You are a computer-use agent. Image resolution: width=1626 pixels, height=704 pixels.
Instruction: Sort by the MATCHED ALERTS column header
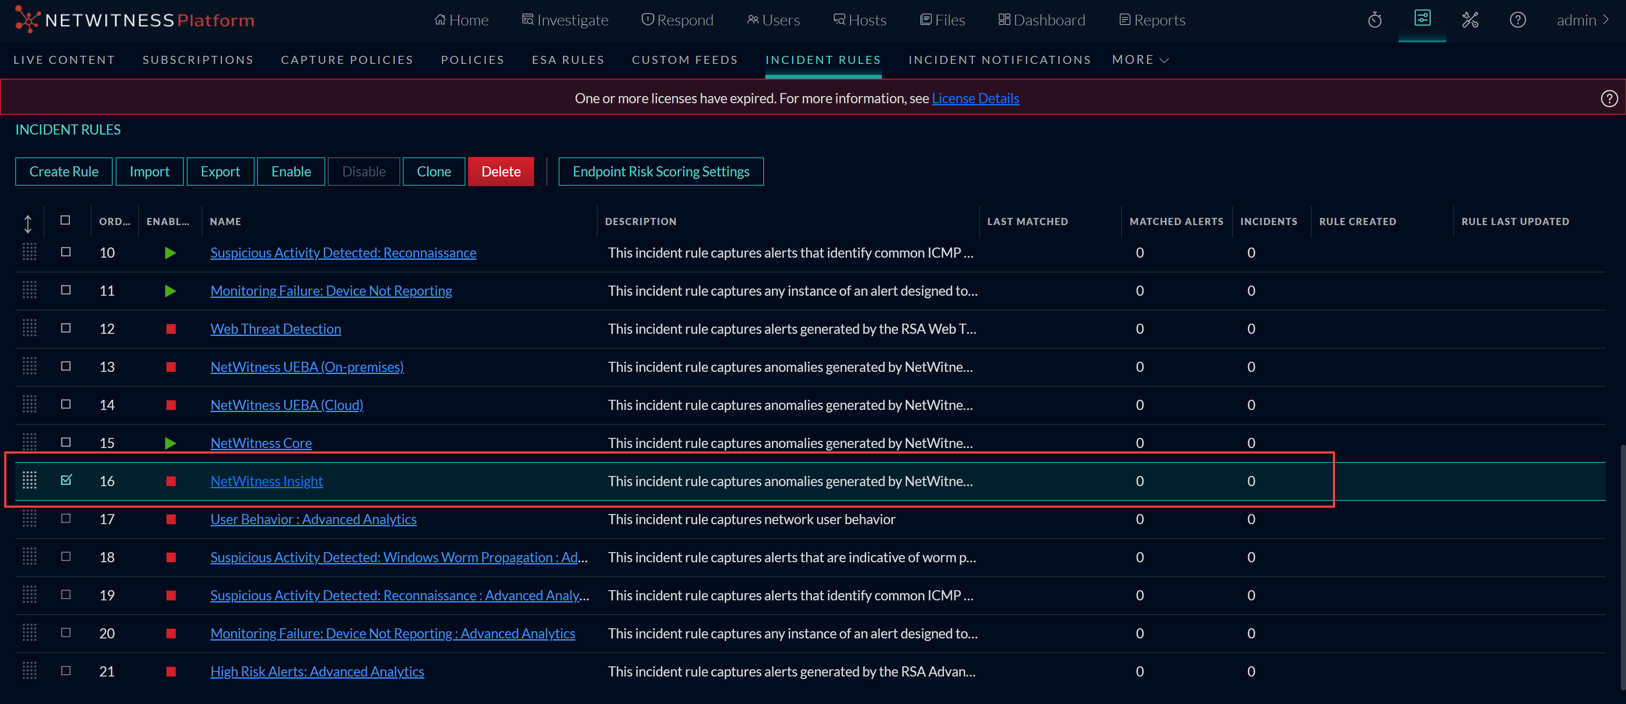1176,221
